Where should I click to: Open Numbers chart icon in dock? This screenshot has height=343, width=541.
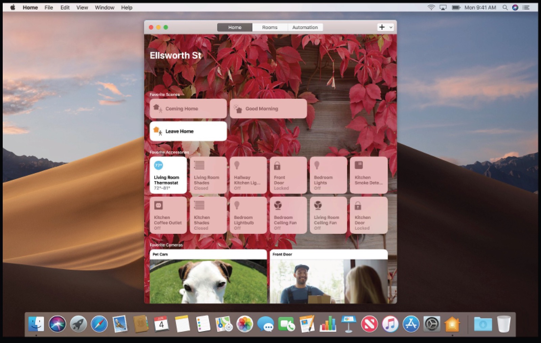tap(328, 324)
